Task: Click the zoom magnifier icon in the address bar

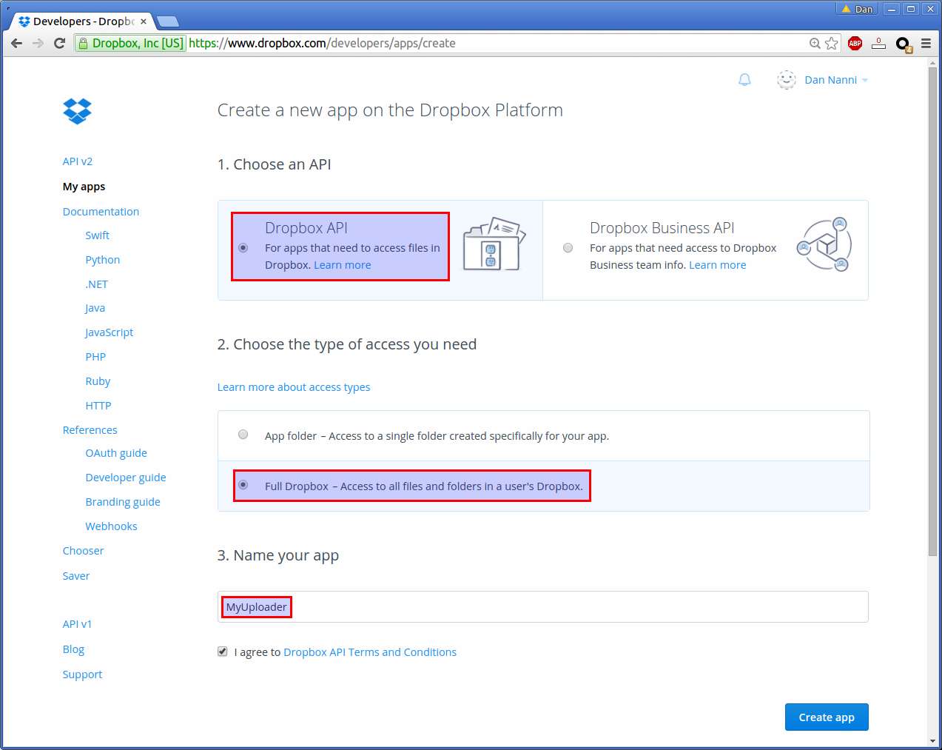Action: tap(815, 43)
